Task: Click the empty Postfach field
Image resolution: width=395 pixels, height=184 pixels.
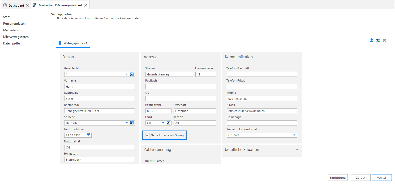Action: (181, 87)
